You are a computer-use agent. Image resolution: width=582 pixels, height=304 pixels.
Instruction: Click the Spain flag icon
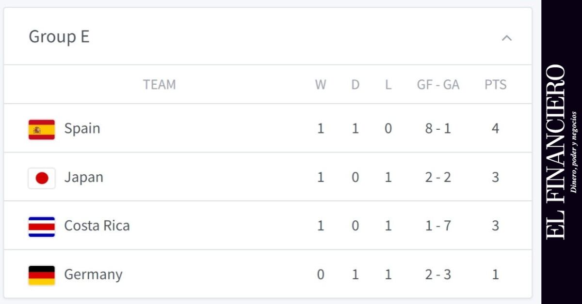pyautogui.click(x=42, y=129)
